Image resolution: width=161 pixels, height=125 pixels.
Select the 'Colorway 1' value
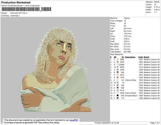pos(15,16)
